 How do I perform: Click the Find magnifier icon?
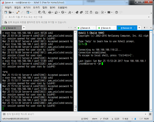44,12
